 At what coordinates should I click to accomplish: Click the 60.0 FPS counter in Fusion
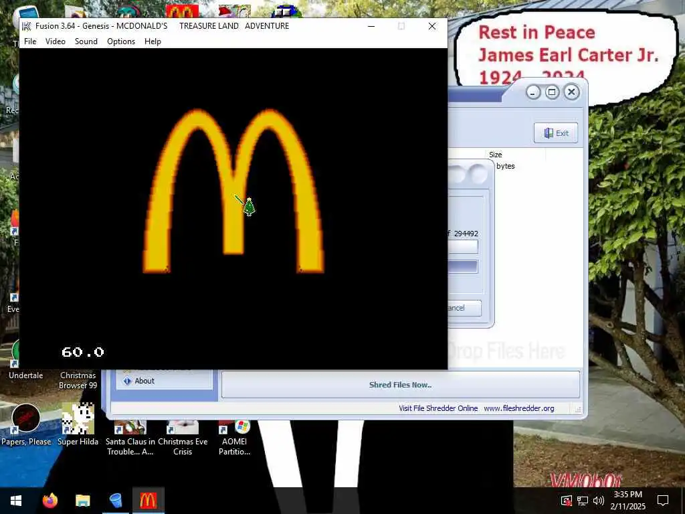(83, 352)
